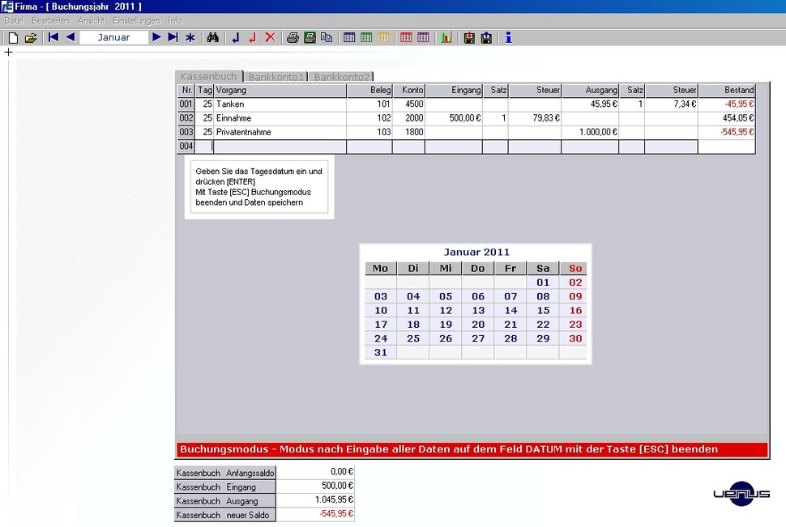
Task: Click the green table icon
Action: (x=366, y=37)
